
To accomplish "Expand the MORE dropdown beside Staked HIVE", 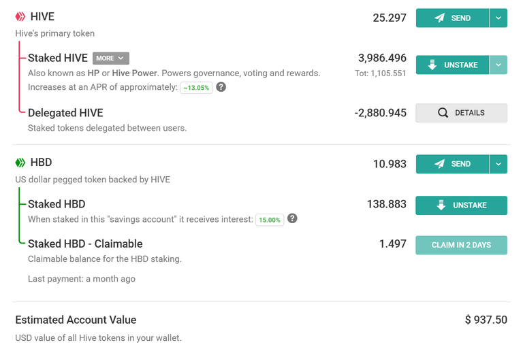I will click(x=111, y=59).
